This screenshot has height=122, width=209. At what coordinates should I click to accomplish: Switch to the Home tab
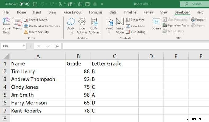(x=21, y=12)
